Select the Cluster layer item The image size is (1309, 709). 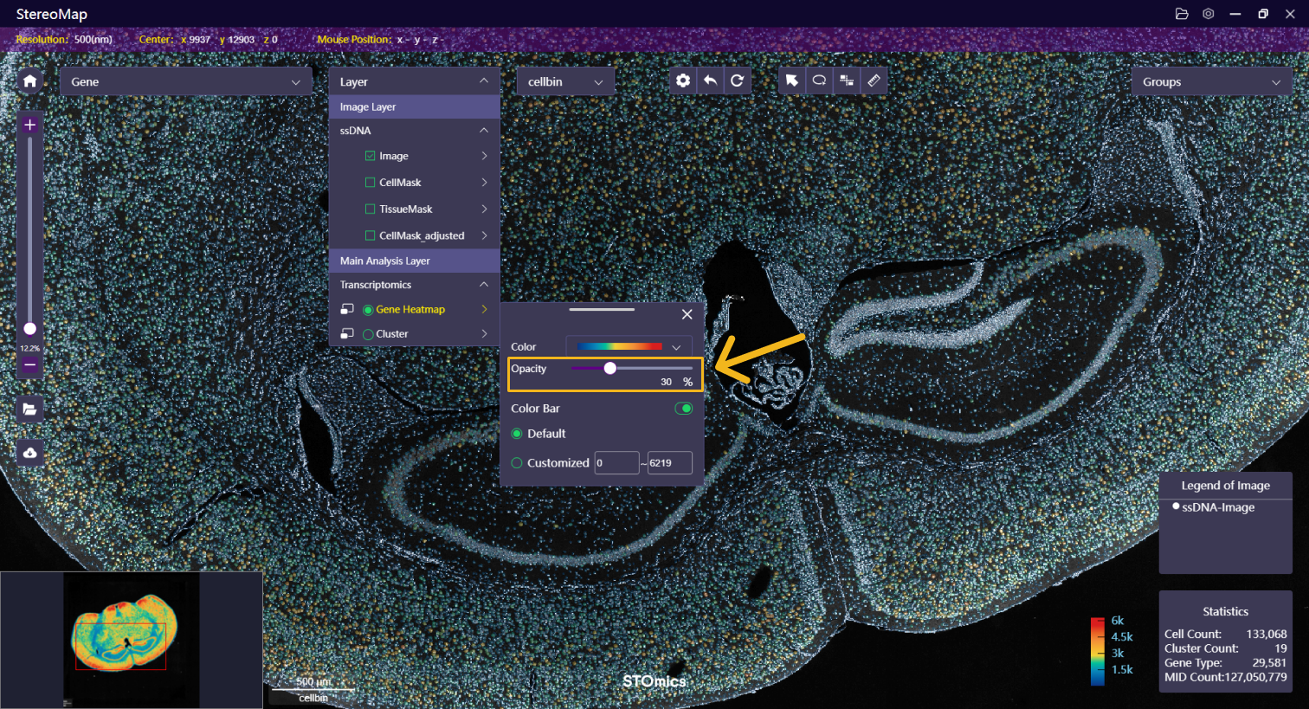click(392, 334)
